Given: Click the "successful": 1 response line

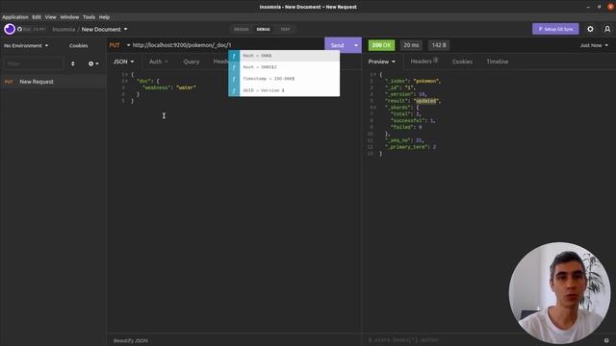Looking at the screenshot, I should pyautogui.click(x=413, y=121).
